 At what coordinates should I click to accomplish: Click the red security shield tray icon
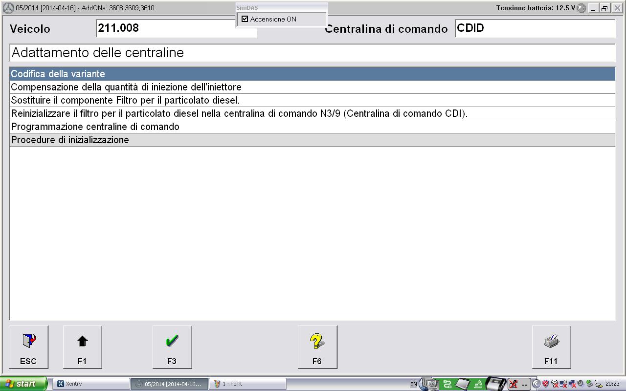pyautogui.click(x=545, y=384)
